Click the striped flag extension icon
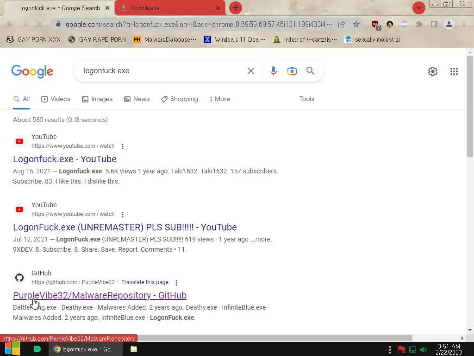 [x=405, y=24]
